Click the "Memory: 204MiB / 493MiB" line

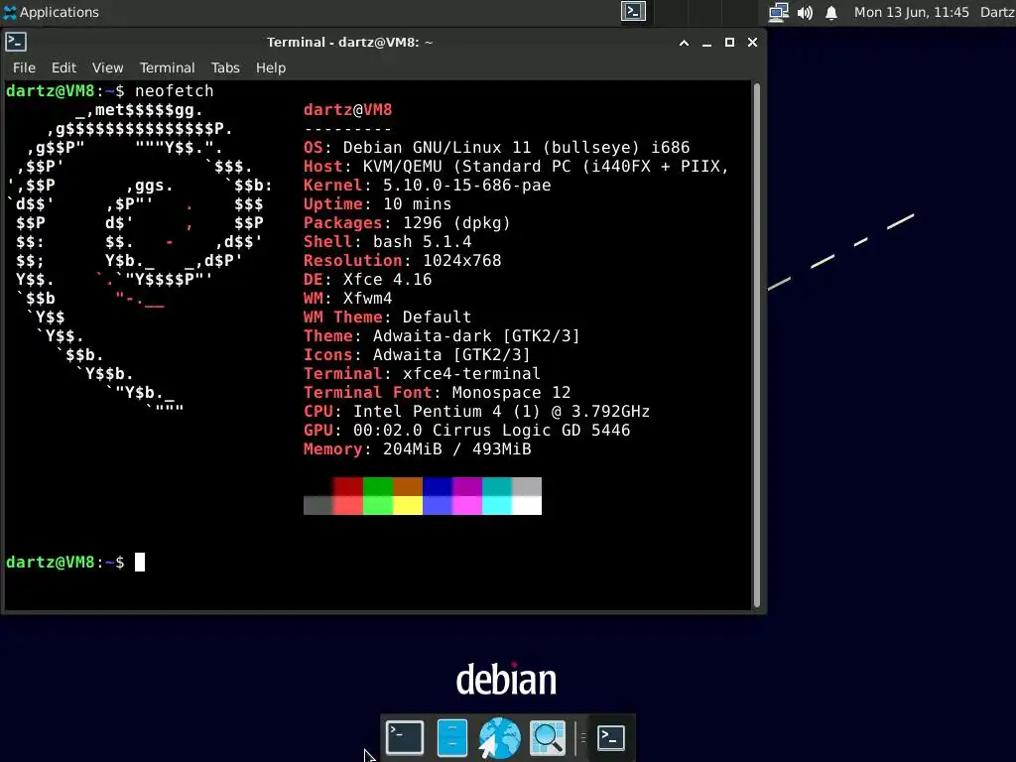coord(418,448)
